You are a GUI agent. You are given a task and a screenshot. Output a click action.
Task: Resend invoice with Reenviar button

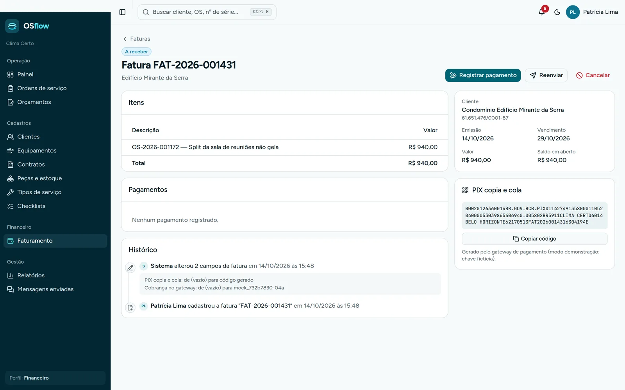pos(546,75)
